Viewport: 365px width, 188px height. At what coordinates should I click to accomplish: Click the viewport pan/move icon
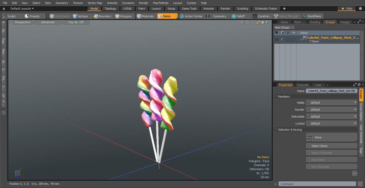[x=242, y=22]
